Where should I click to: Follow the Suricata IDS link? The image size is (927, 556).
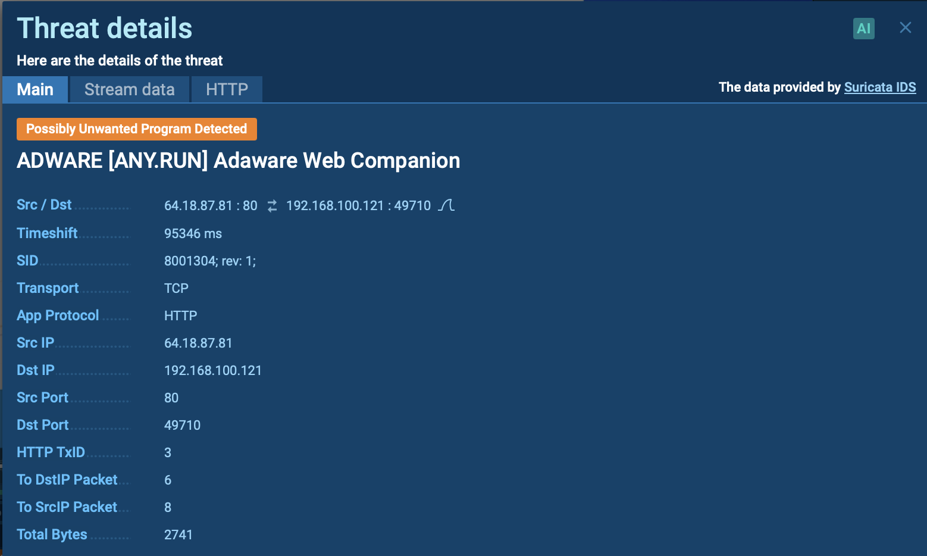point(879,87)
